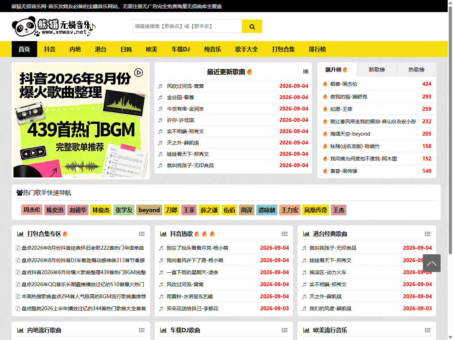Click document icon beside 盘点2026年8月份抖音经典怀旧老歌
453x340 pixels.
pos(18,248)
